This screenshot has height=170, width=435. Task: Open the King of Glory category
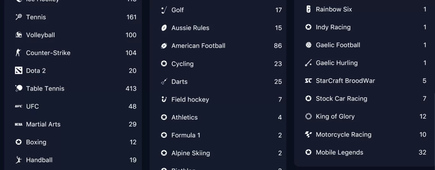click(x=366, y=117)
